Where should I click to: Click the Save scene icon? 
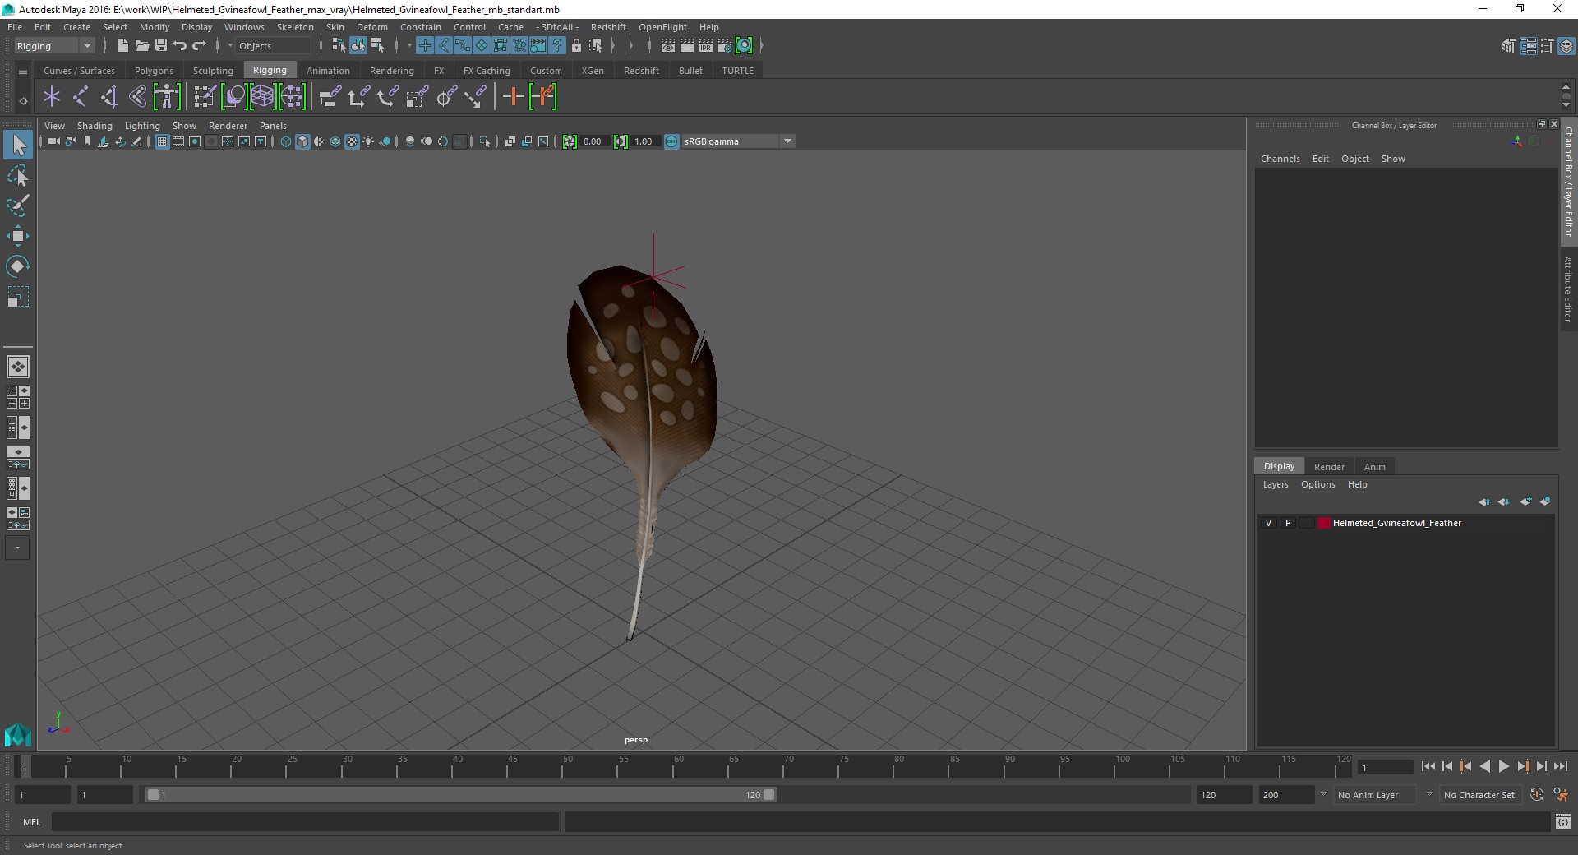(161, 46)
